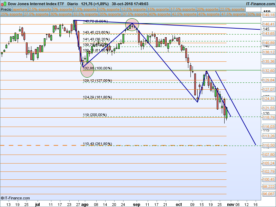Click the 96,087 price axis tag
This screenshot has height=207, width=276.
(x=269, y=194)
